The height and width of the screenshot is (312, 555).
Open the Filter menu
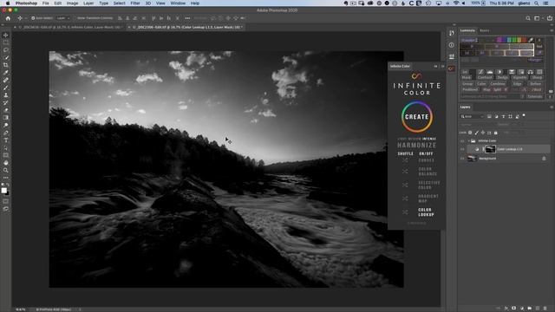coord(135,3)
